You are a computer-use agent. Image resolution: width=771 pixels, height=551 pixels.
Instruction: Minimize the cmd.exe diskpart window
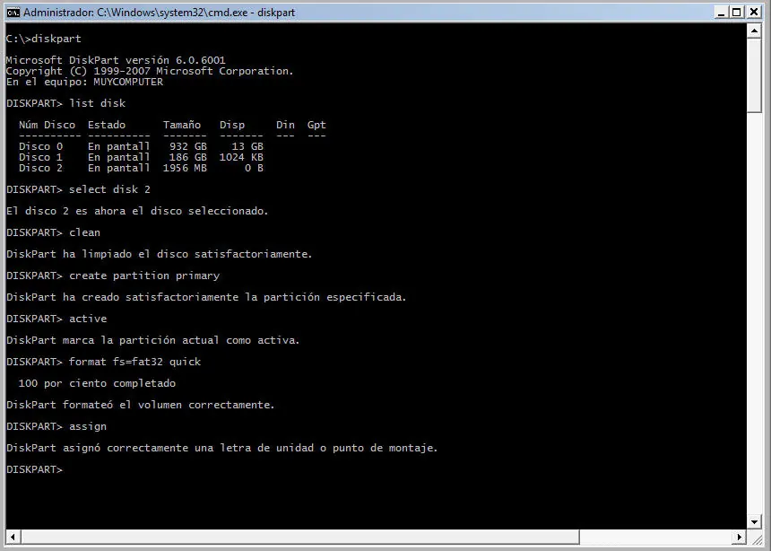tap(722, 13)
